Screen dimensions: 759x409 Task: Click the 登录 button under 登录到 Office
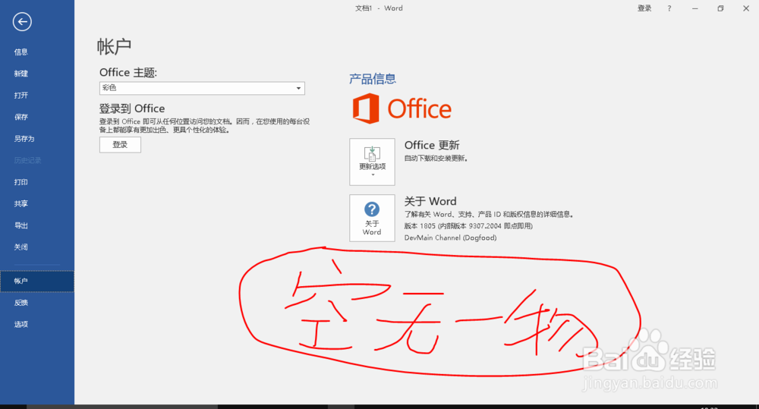click(120, 145)
